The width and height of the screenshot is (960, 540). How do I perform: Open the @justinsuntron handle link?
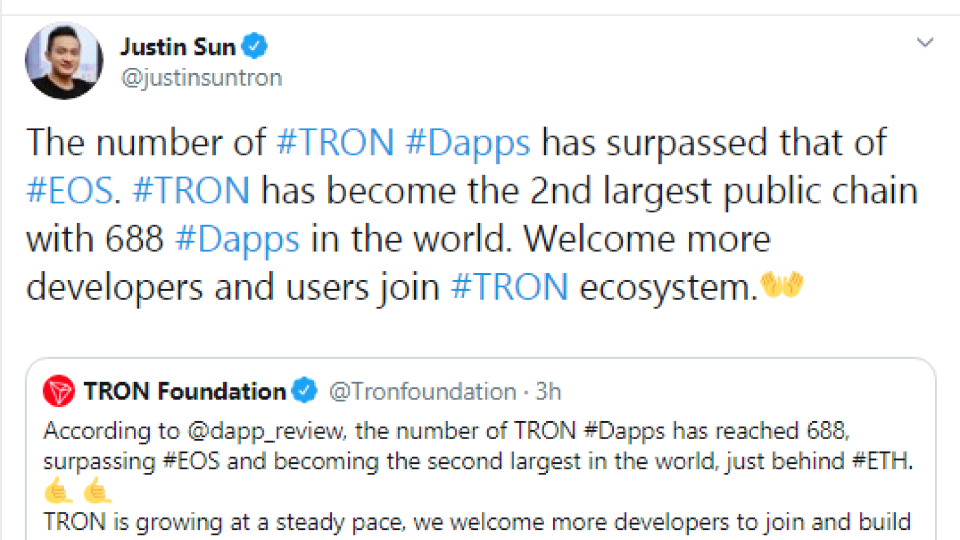[x=202, y=78]
